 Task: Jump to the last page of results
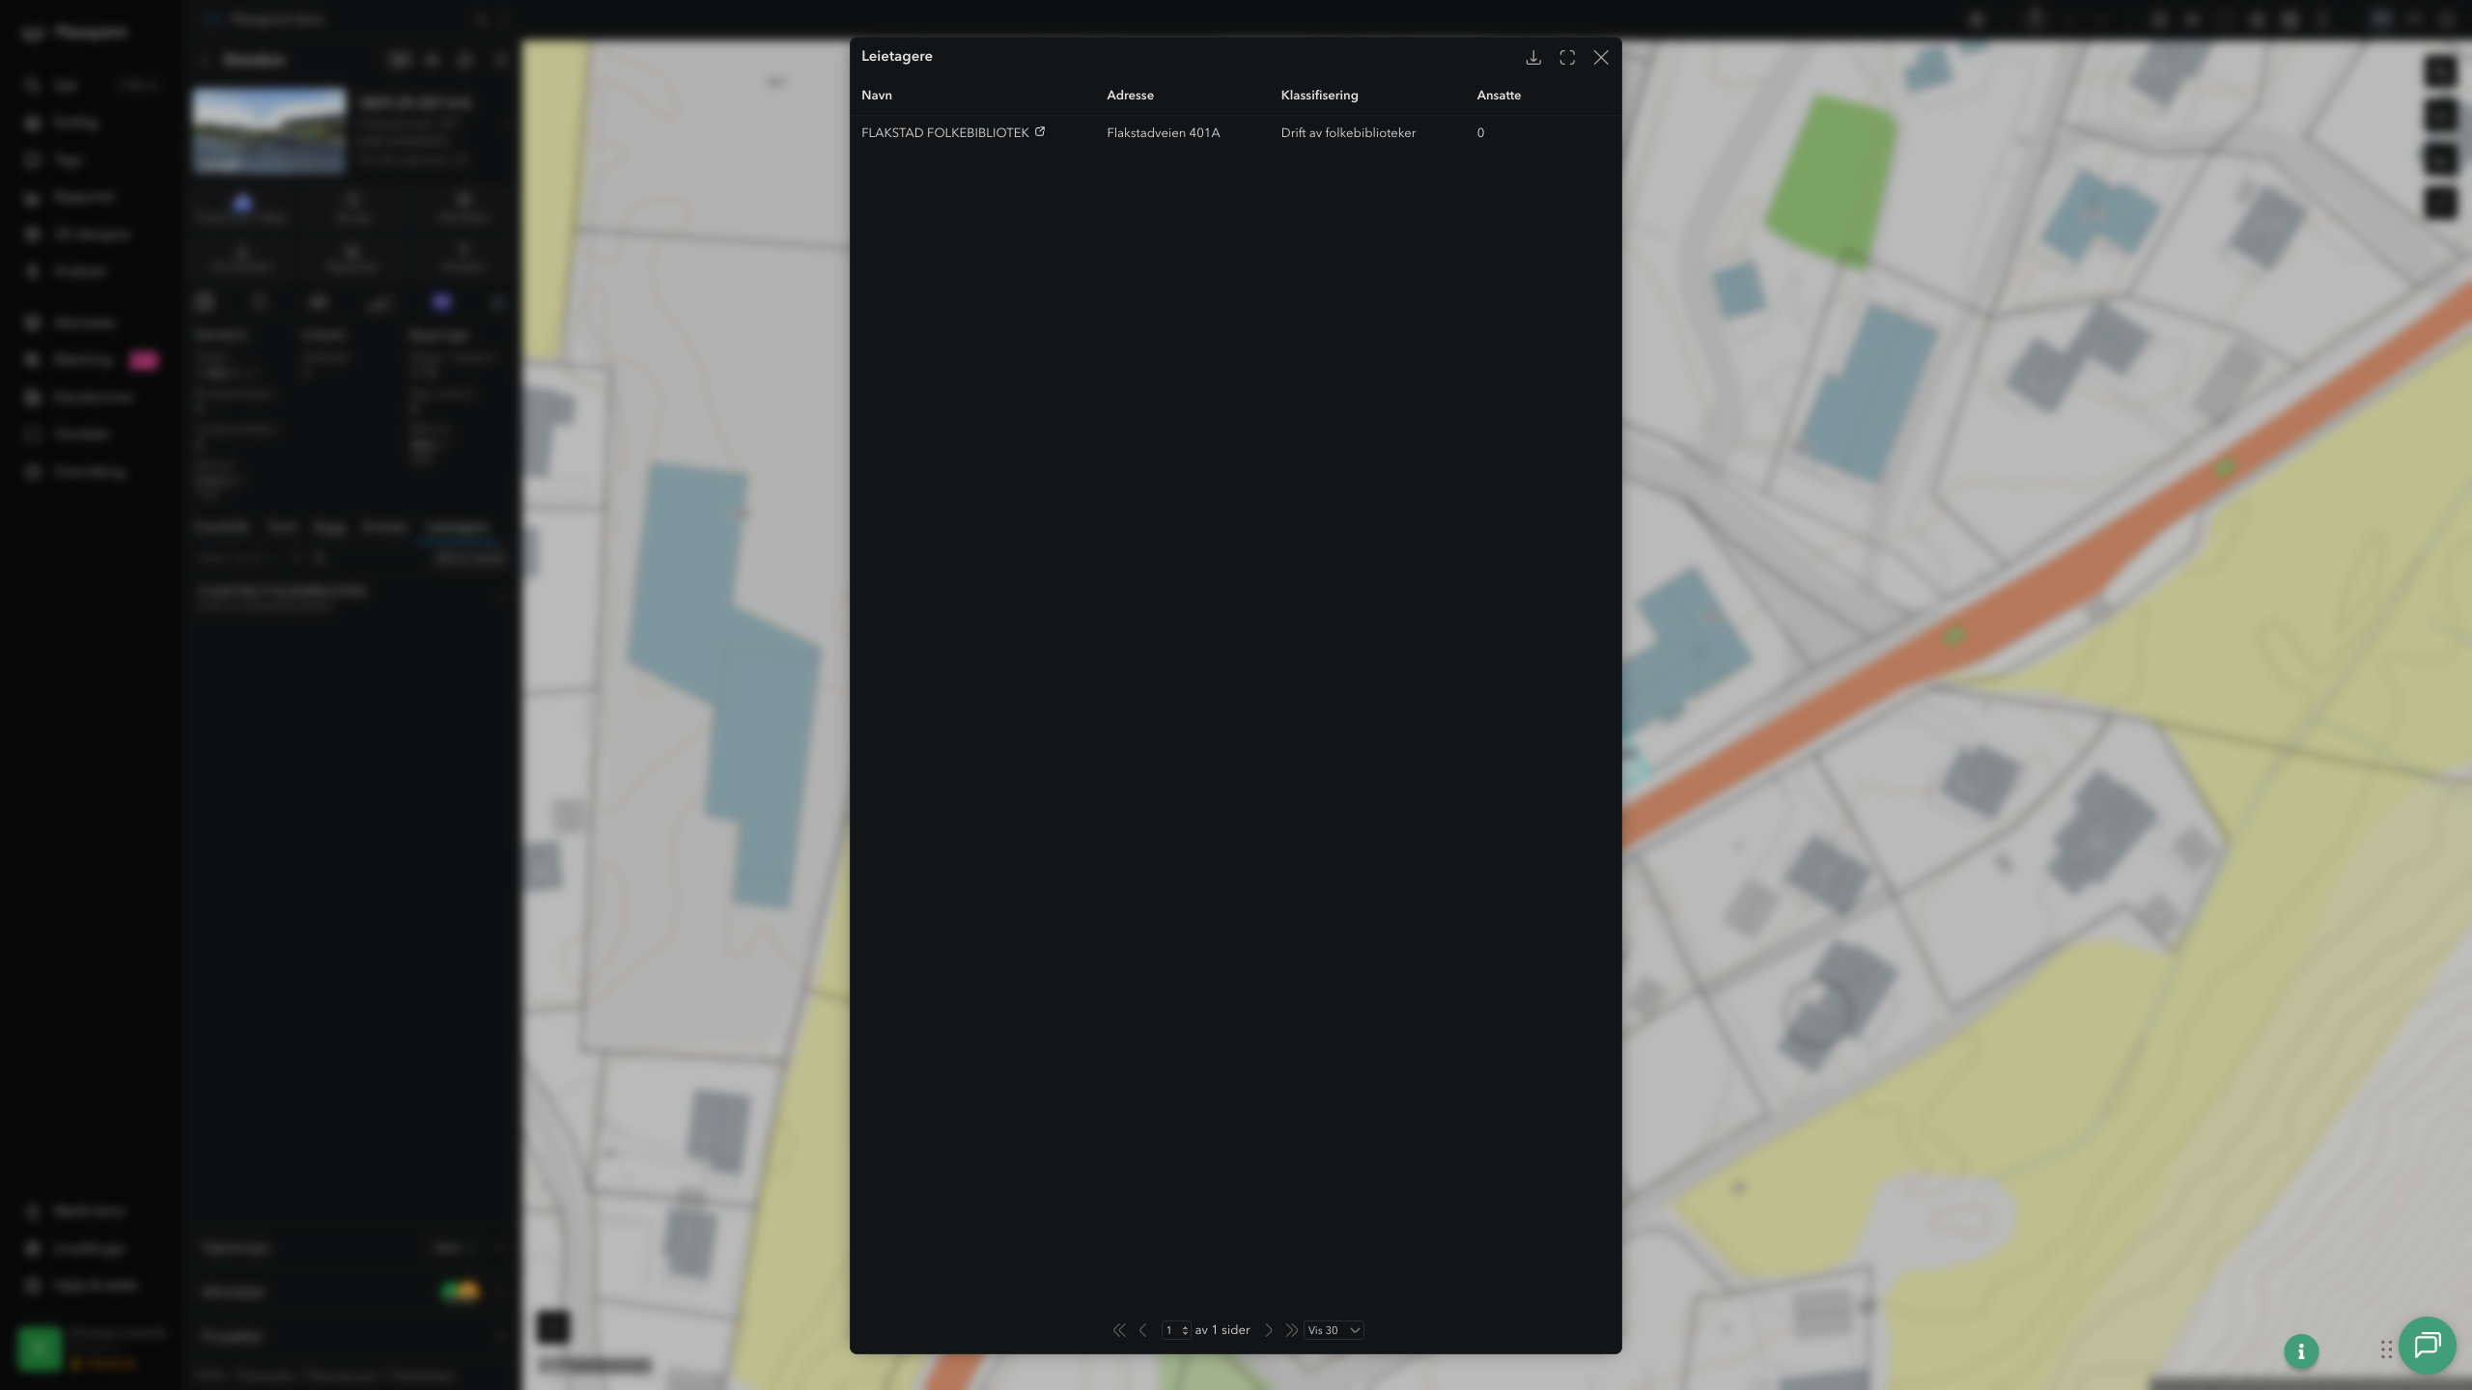tap(1291, 1330)
